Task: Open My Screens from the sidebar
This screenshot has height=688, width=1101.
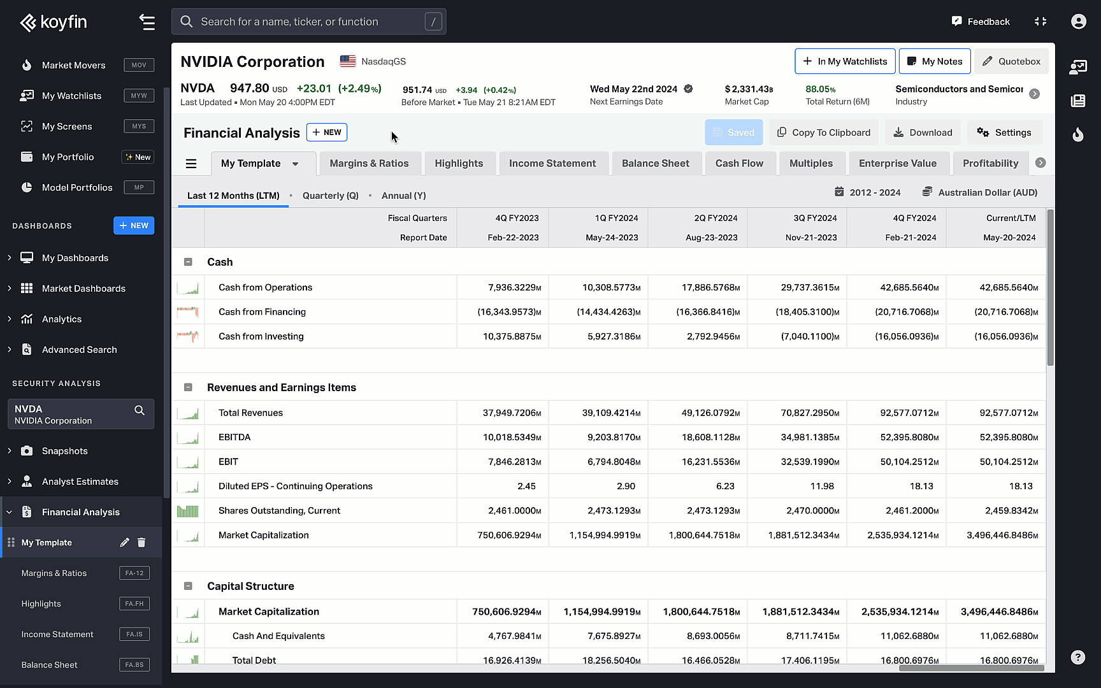Action: tap(66, 126)
